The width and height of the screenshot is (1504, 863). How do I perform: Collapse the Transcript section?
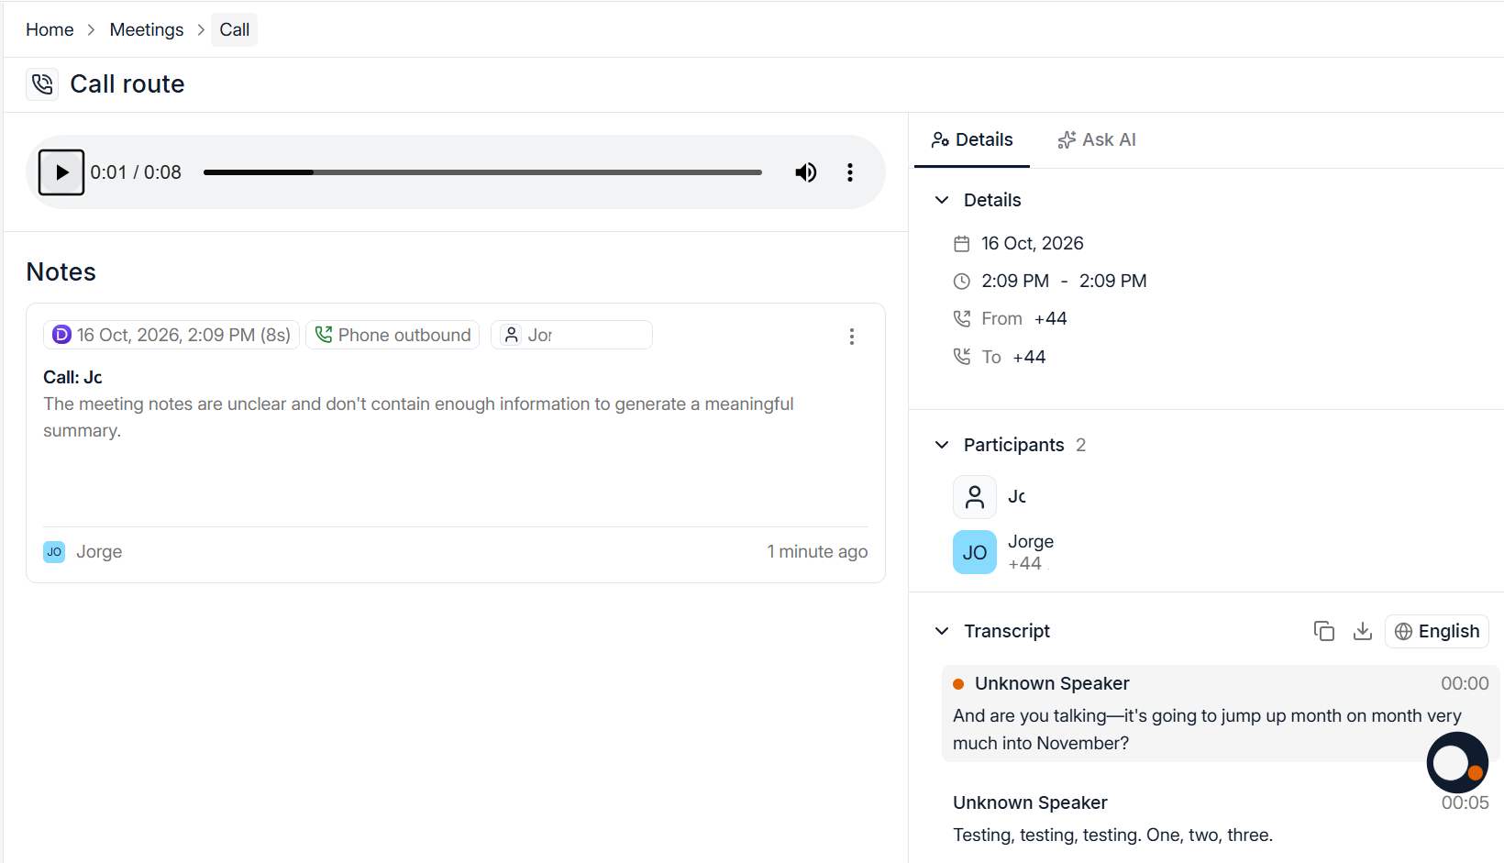coord(942,631)
